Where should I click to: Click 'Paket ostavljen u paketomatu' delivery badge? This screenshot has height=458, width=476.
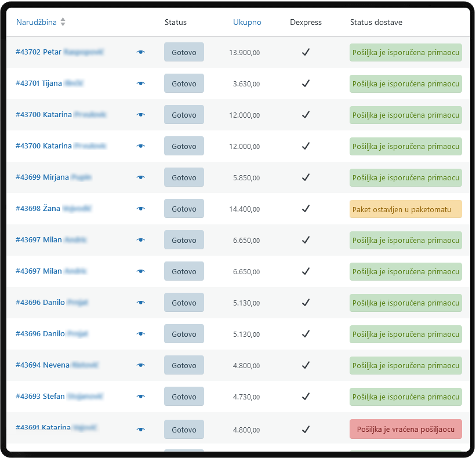[x=406, y=209]
